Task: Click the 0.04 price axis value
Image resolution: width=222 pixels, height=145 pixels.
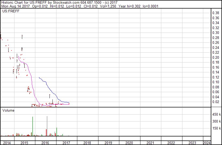Action: pyautogui.click(x=216, y=97)
